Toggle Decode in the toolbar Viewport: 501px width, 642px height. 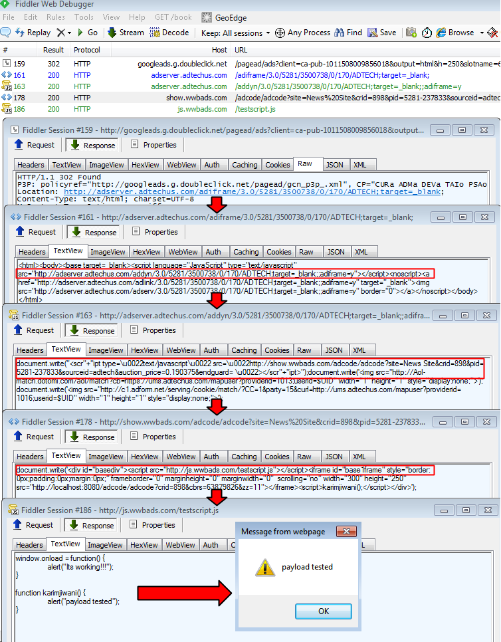169,33
